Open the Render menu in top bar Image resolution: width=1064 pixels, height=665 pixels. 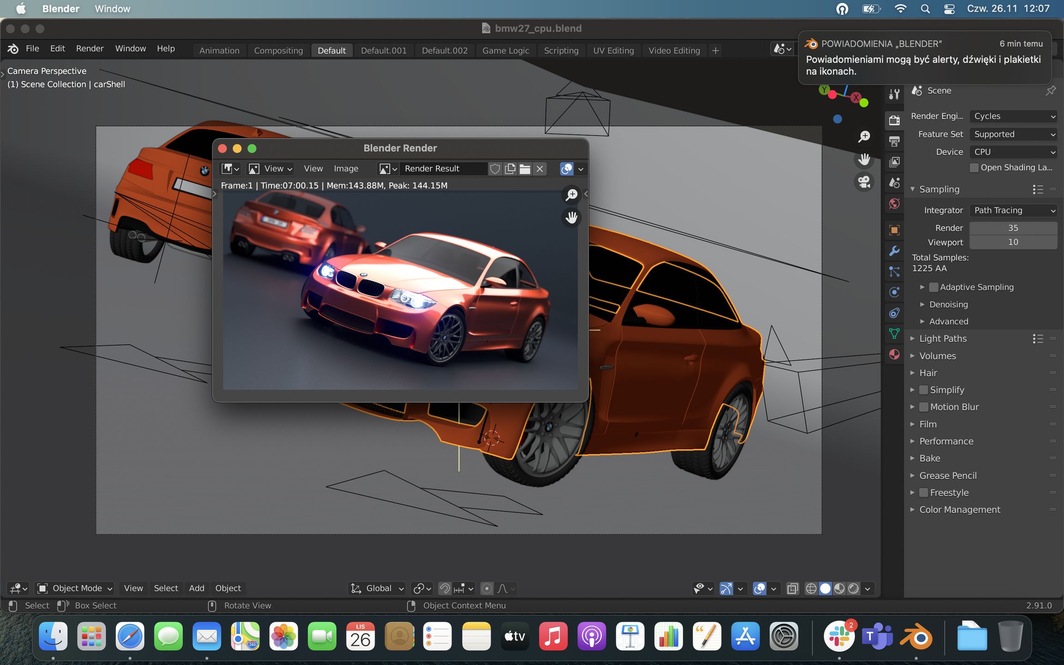(90, 48)
